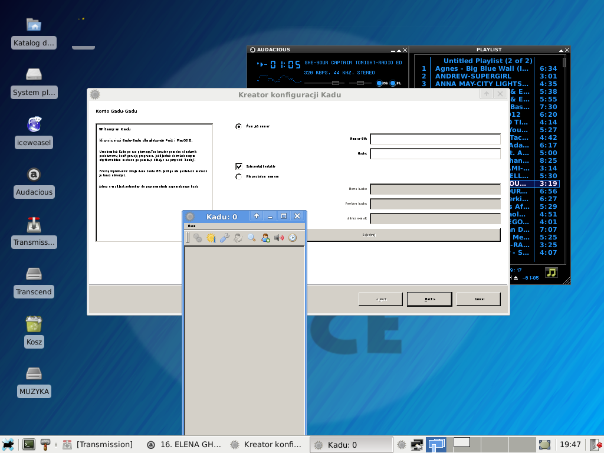Click the Kadu window sun title icon
The width and height of the screenshot is (604, 453).
click(190, 216)
